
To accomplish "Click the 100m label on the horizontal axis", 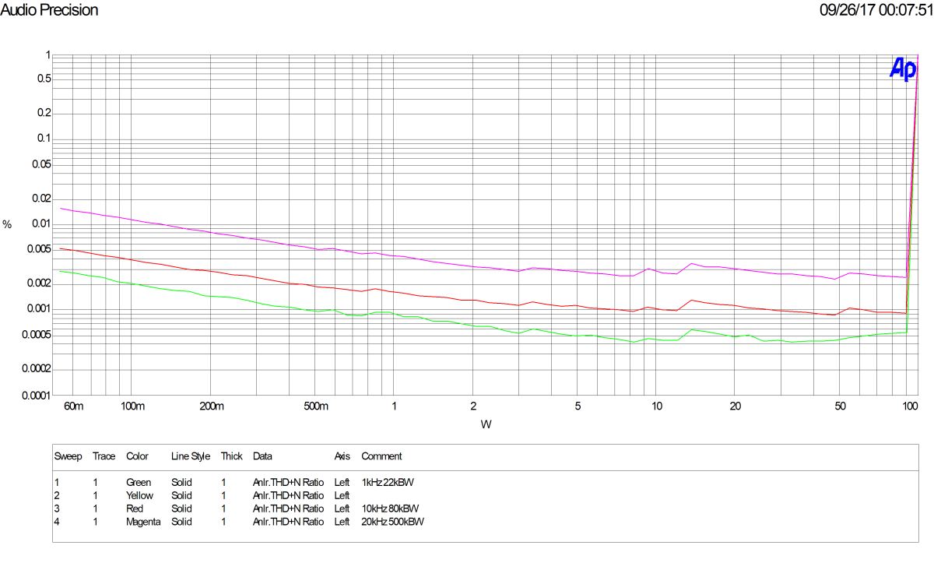I will [x=133, y=406].
